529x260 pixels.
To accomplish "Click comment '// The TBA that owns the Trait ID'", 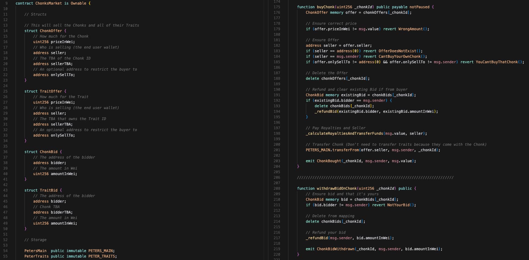I will point(70,119).
